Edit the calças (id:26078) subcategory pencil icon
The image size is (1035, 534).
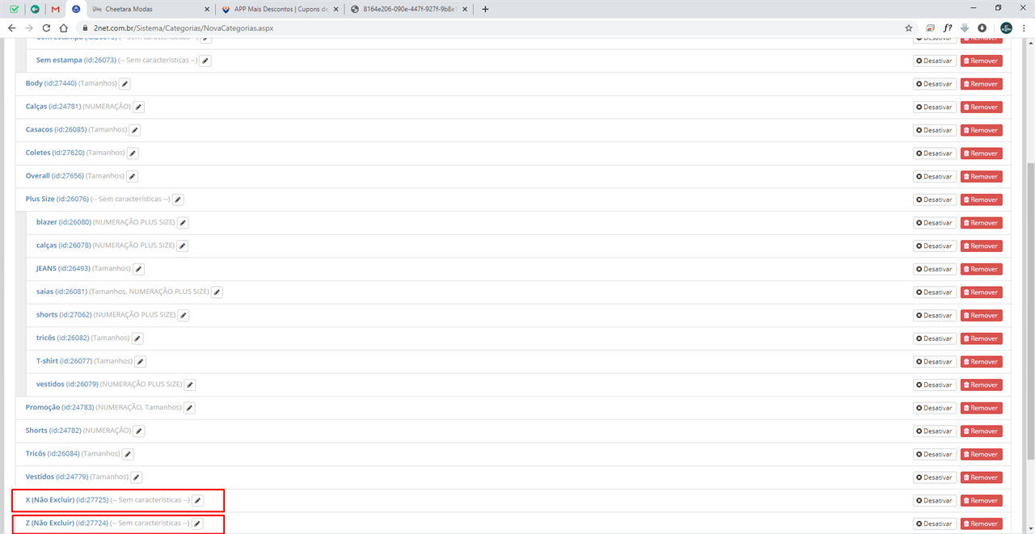click(x=182, y=246)
